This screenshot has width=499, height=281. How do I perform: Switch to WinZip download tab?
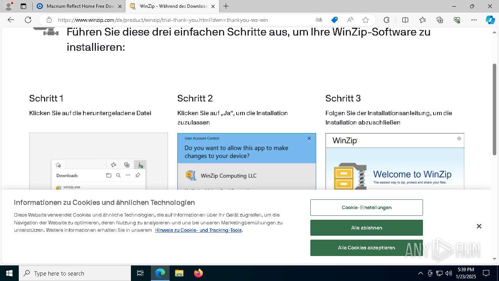[x=173, y=6]
